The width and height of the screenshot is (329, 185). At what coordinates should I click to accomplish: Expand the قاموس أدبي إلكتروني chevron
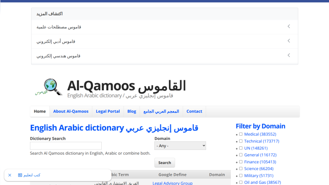(x=289, y=41)
